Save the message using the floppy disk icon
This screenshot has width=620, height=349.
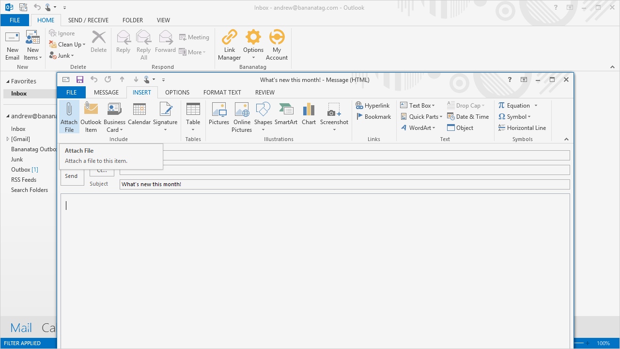(x=80, y=79)
